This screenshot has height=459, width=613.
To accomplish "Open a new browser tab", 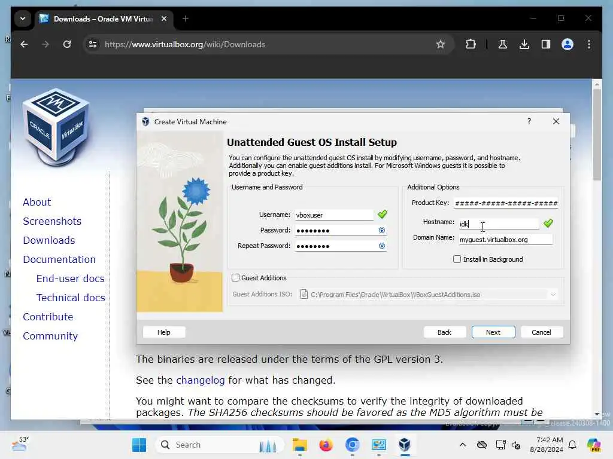I will coord(186,19).
